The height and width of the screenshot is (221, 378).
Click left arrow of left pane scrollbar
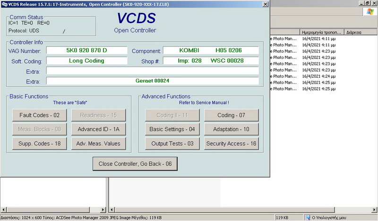[3, 210]
